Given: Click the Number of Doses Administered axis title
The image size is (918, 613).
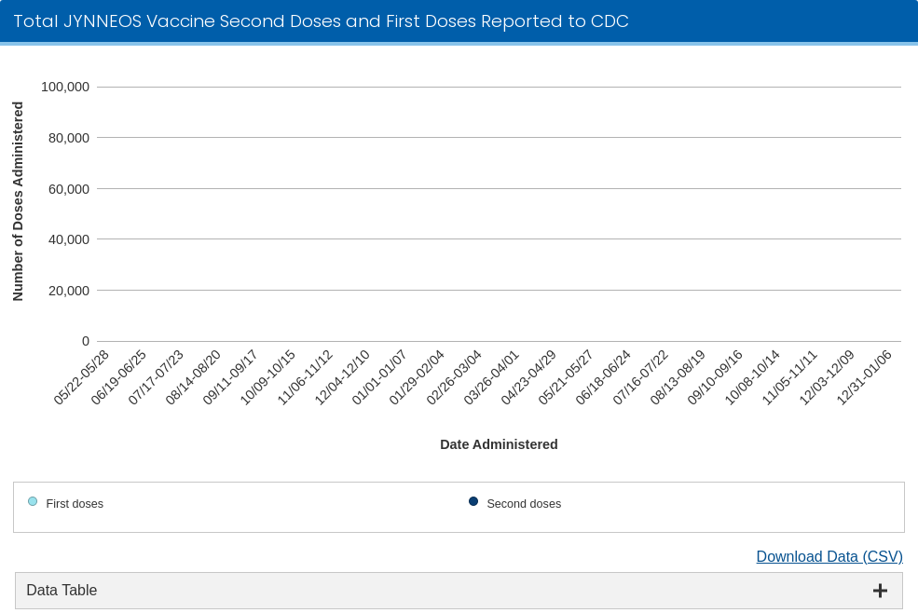Looking at the screenshot, I should pos(18,201).
